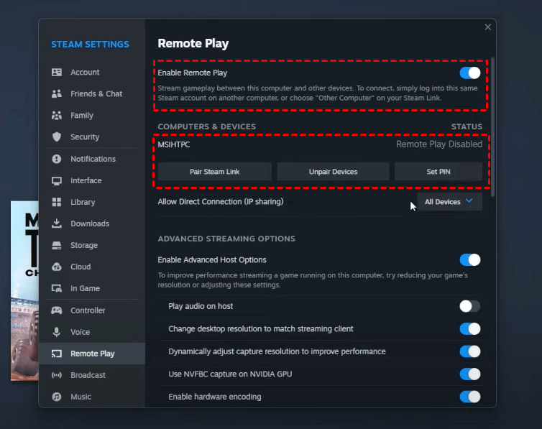Open In Game settings

(92, 288)
